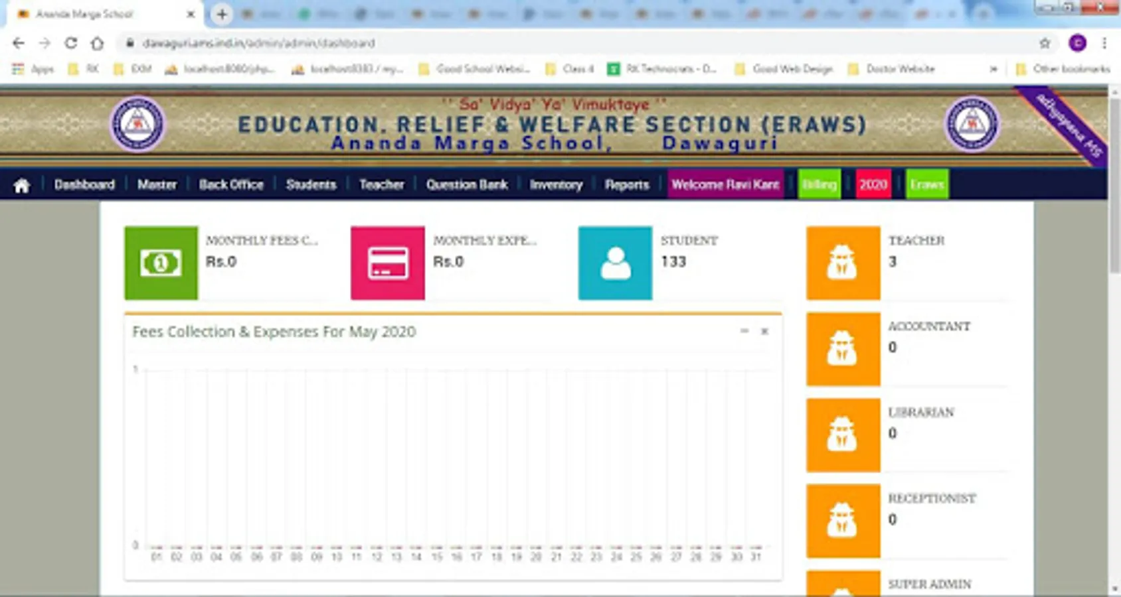The width and height of the screenshot is (1121, 597).
Task: Click the pink Monthly Expenses card icon
Action: pos(388,263)
